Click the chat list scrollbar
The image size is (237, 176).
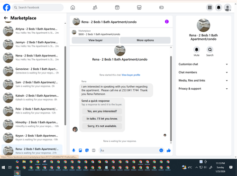[x=65, y=85]
